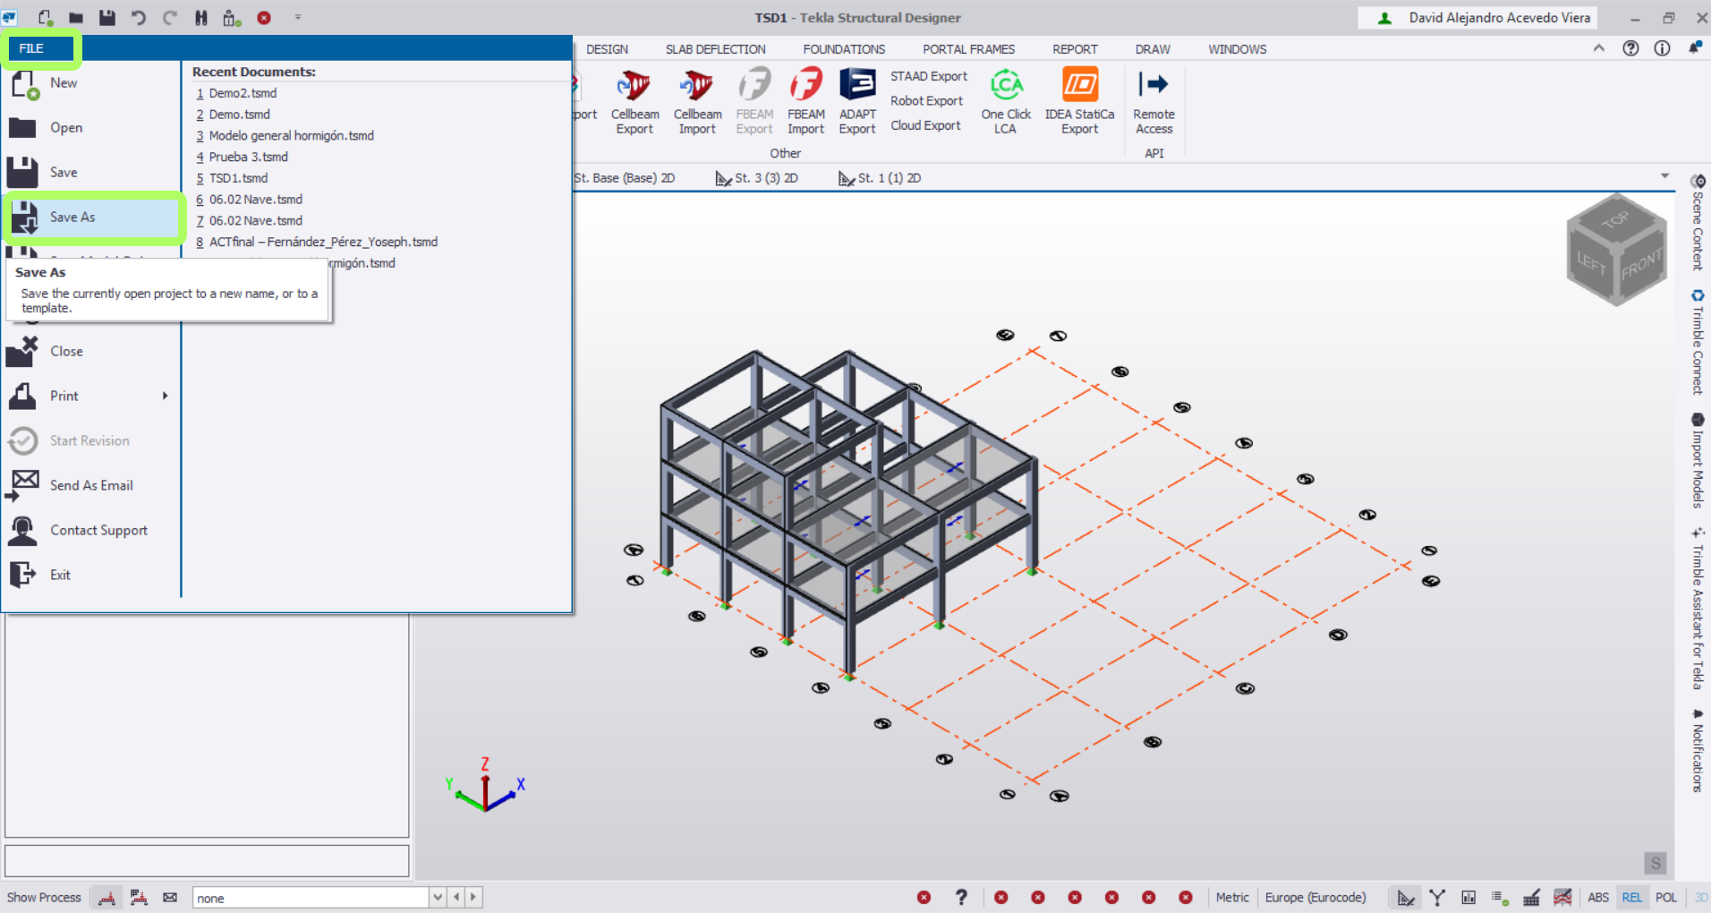
Task: Click the IDEA StatiCa Export icon
Action: (x=1080, y=102)
